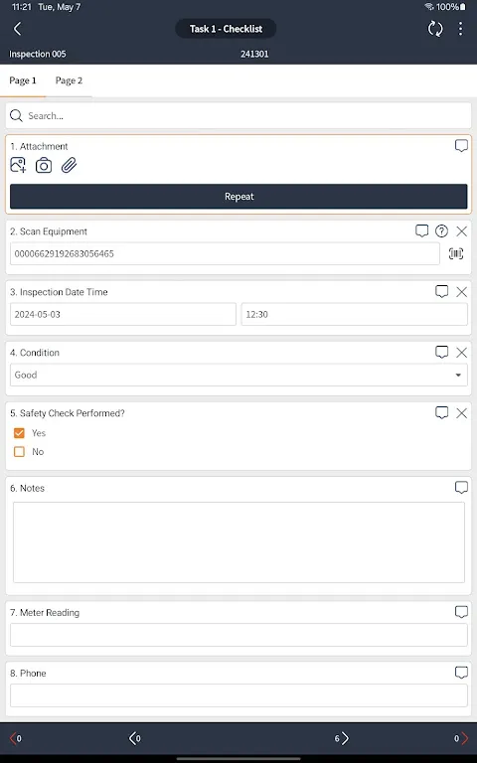Tap the paperclip attach file icon
477x763 pixels.
70,166
